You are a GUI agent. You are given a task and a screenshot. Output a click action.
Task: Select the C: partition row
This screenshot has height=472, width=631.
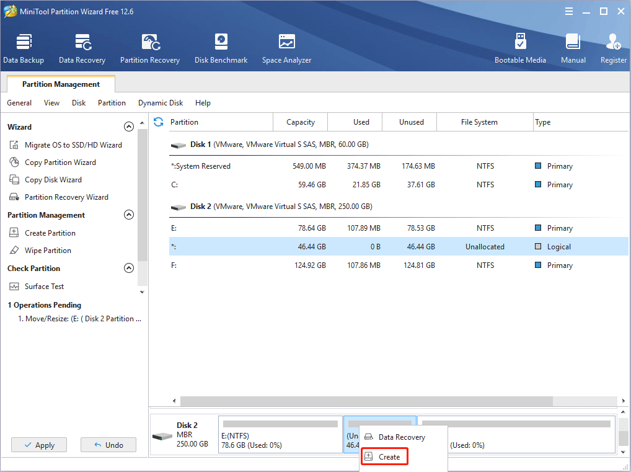(x=399, y=184)
